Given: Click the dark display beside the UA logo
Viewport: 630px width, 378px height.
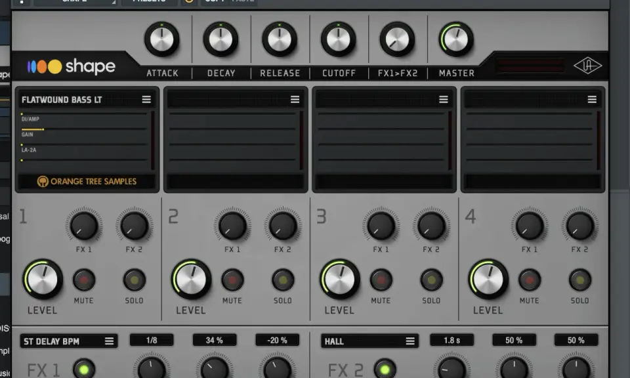Looking at the screenshot, I should point(530,66).
